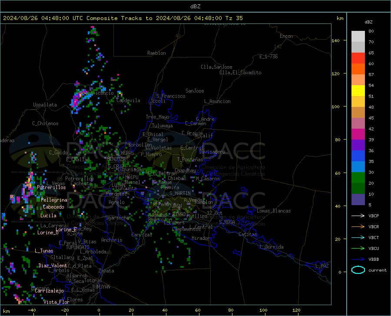Viewport: 391px width, 316px height.
Task: Click the blue VBBB arrow legend icon
Action: click(358, 259)
